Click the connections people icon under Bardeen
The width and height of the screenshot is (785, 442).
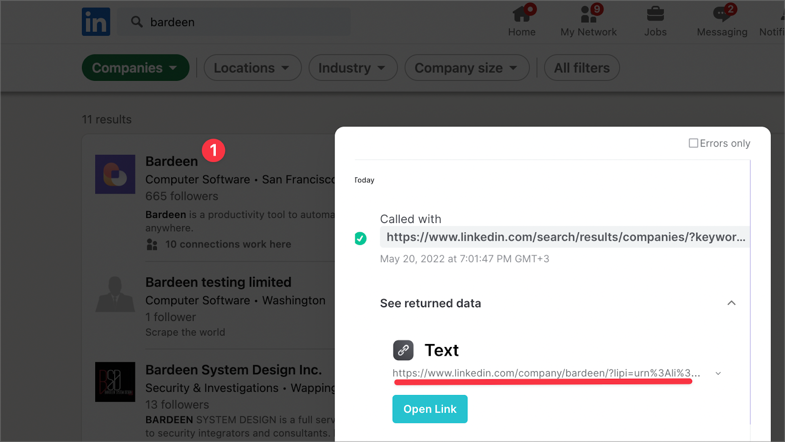pyautogui.click(x=152, y=244)
